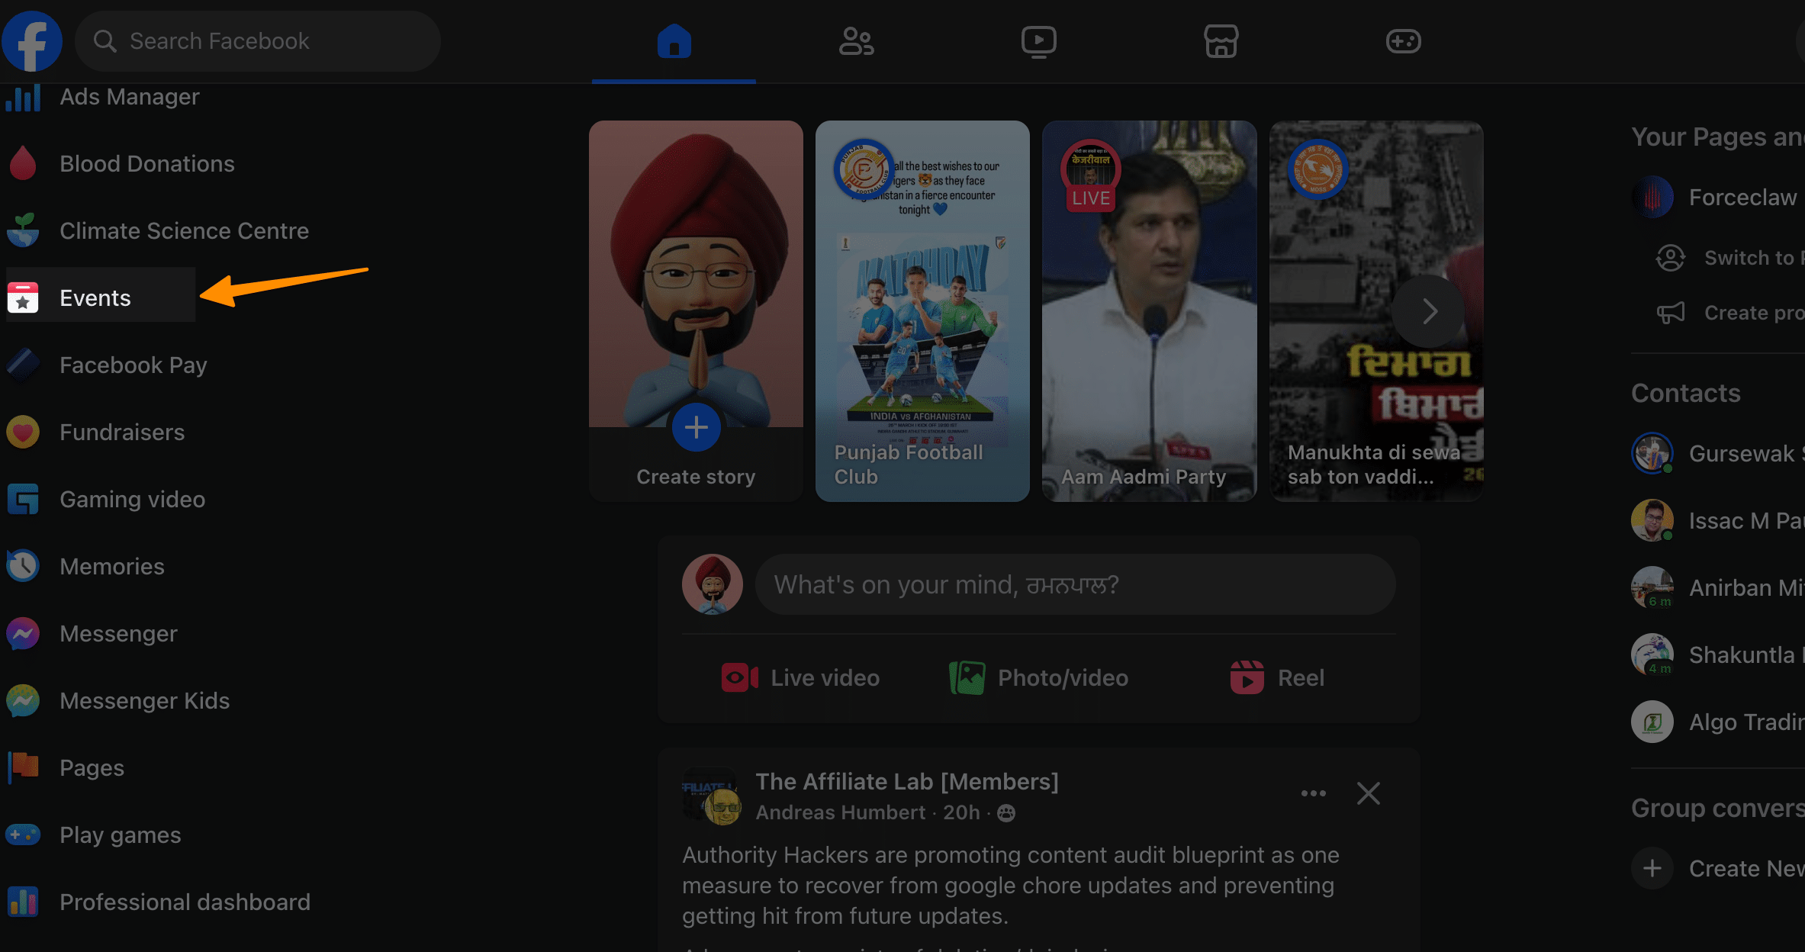Click the Gaming/Activities icon
This screenshot has width=1805, height=952.
(1403, 40)
